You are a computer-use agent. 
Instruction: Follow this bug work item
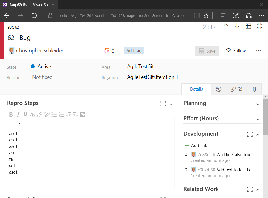click(x=236, y=50)
